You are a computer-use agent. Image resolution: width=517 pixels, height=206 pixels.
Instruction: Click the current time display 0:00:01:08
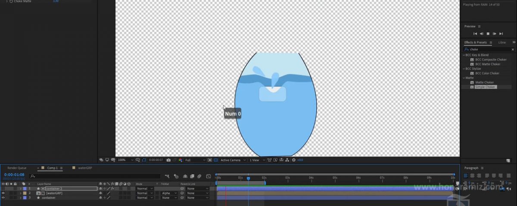point(14,175)
